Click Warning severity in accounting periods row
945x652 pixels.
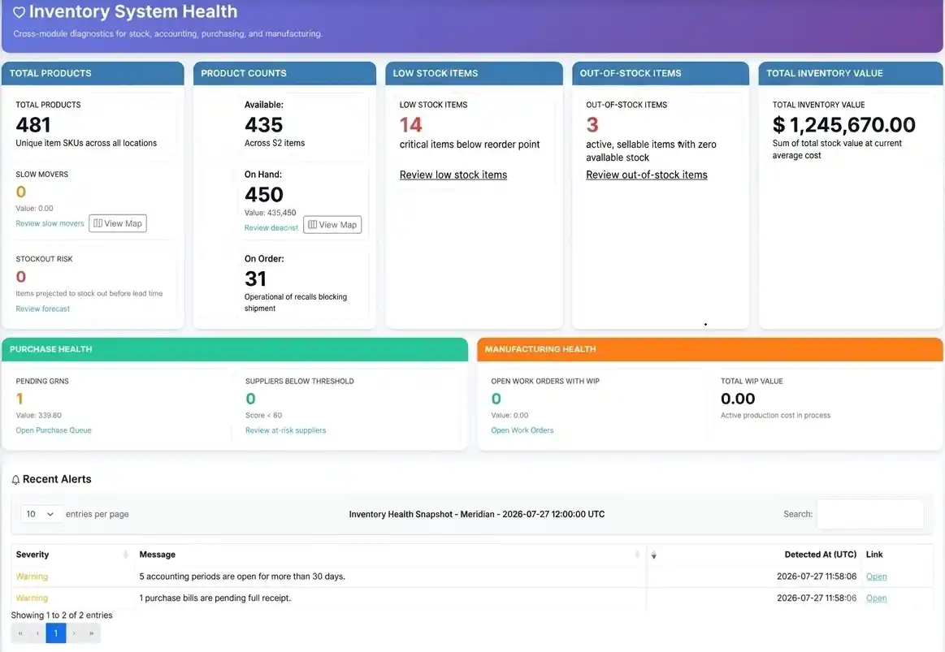32,576
